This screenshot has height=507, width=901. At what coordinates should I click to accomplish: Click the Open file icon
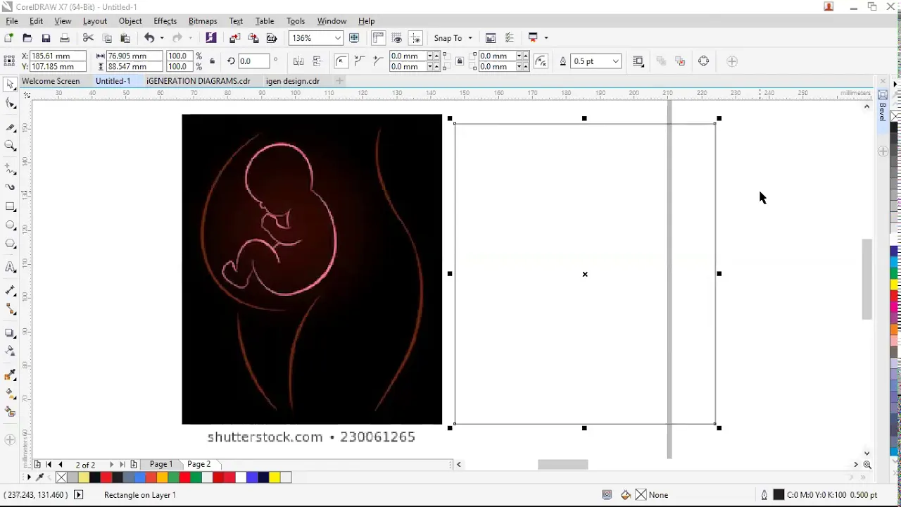click(27, 38)
